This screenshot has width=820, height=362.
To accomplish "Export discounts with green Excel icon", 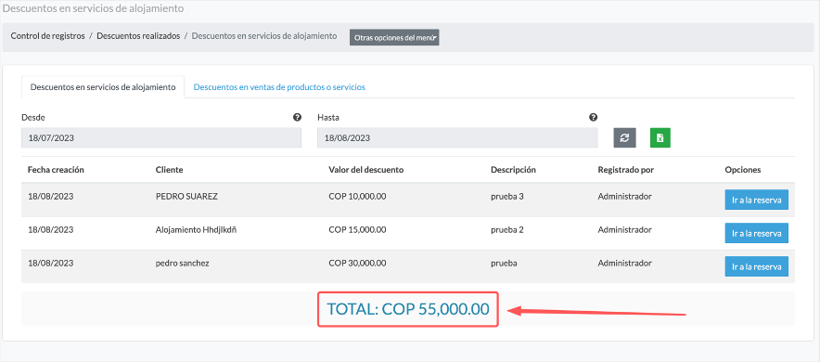I will click(x=660, y=137).
